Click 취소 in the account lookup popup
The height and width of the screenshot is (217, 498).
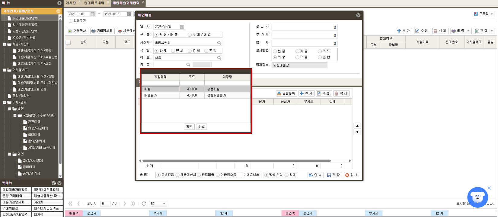pyautogui.click(x=202, y=127)
